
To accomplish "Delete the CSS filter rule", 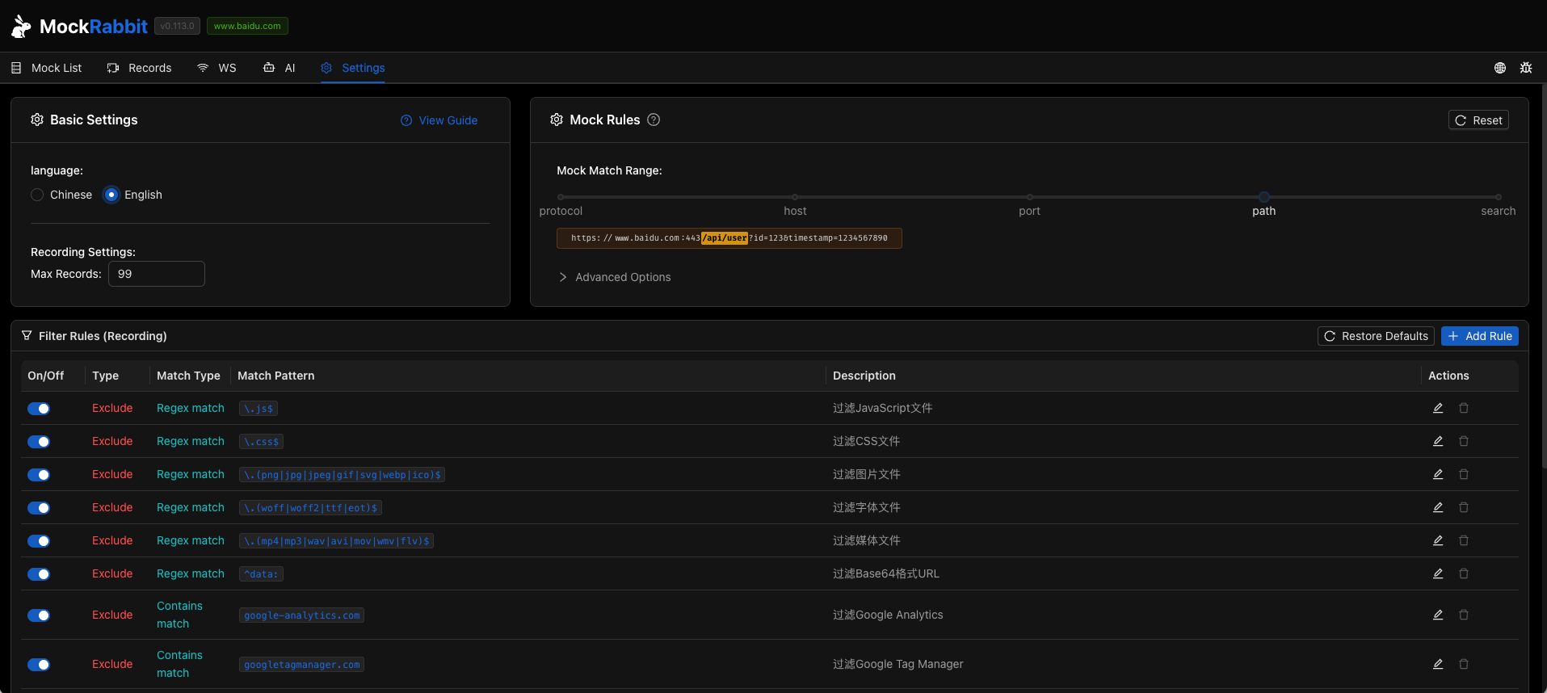I will point(1463,441).
